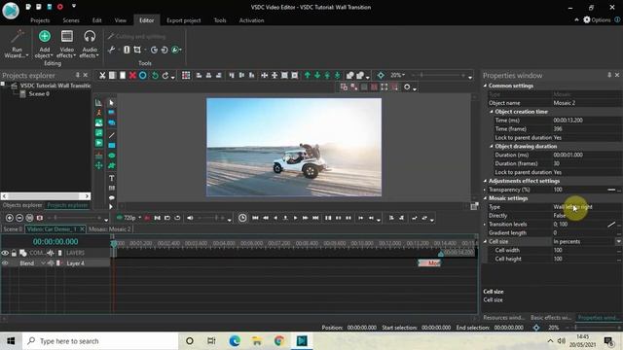This screenshot has width=623, height=350.
Task: Click the redo arrow icon
Action: [165, 76]
